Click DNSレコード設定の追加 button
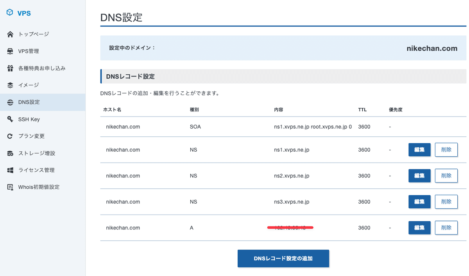Viewport: 469px width, 276px height. click(283, 258)
